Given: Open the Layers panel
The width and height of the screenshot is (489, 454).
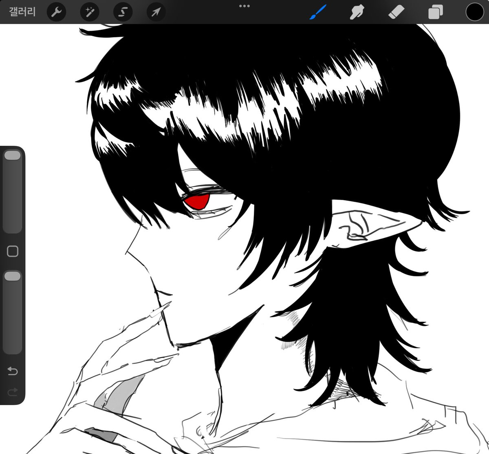Looking at the screenshot, I should (435, 12).
